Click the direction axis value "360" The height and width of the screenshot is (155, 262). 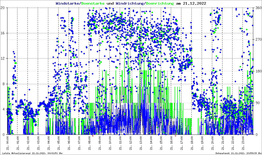pyautogui.click(x=258, y=8)
